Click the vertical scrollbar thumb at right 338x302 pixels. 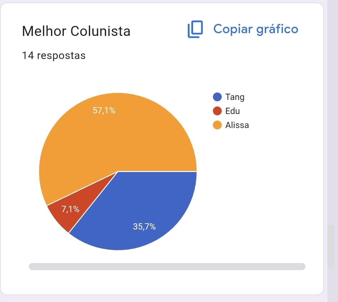pyautogui.click(x=331, y=247)
